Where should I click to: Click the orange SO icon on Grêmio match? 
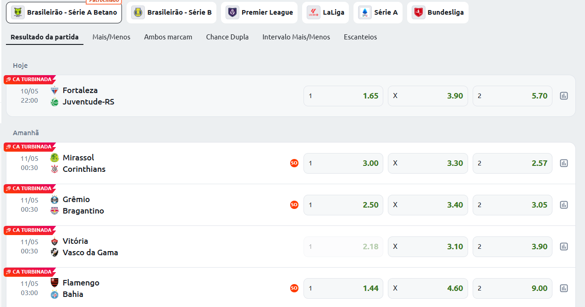[x=294, y=205]
